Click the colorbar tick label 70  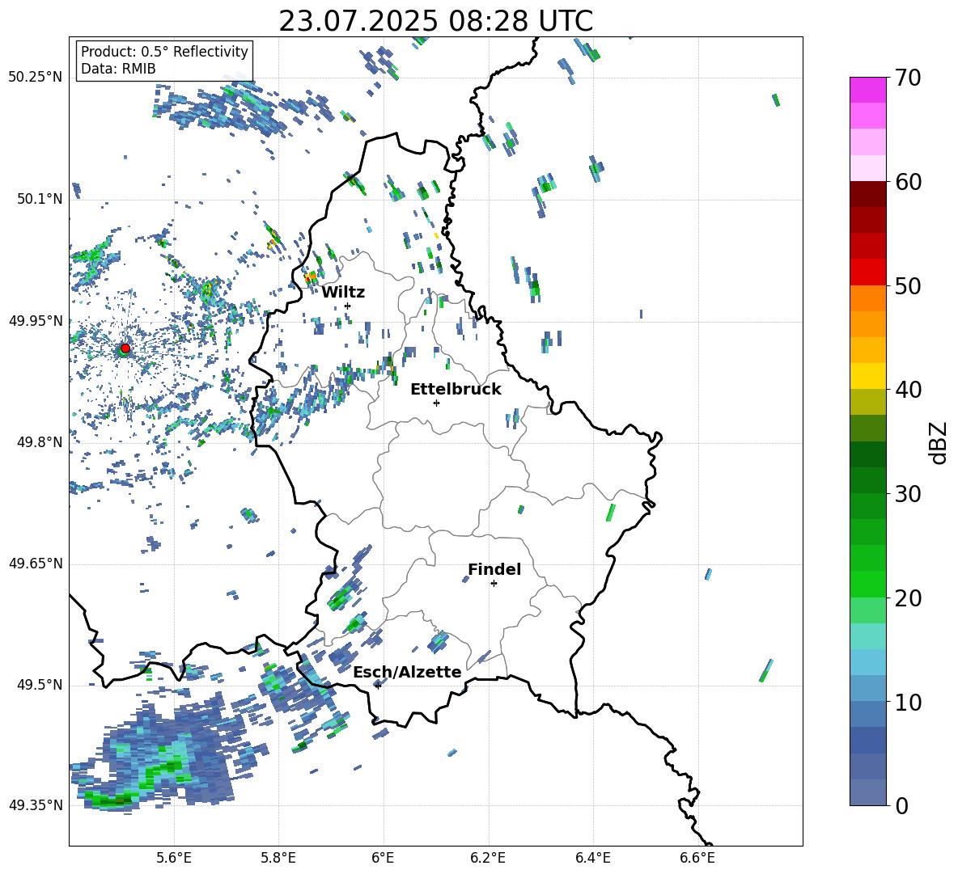pos(908,78)
